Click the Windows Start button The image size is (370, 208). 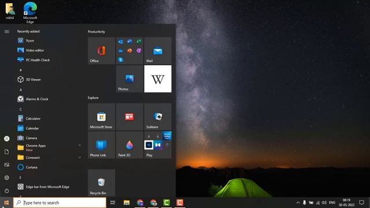(x=6, y=203)
